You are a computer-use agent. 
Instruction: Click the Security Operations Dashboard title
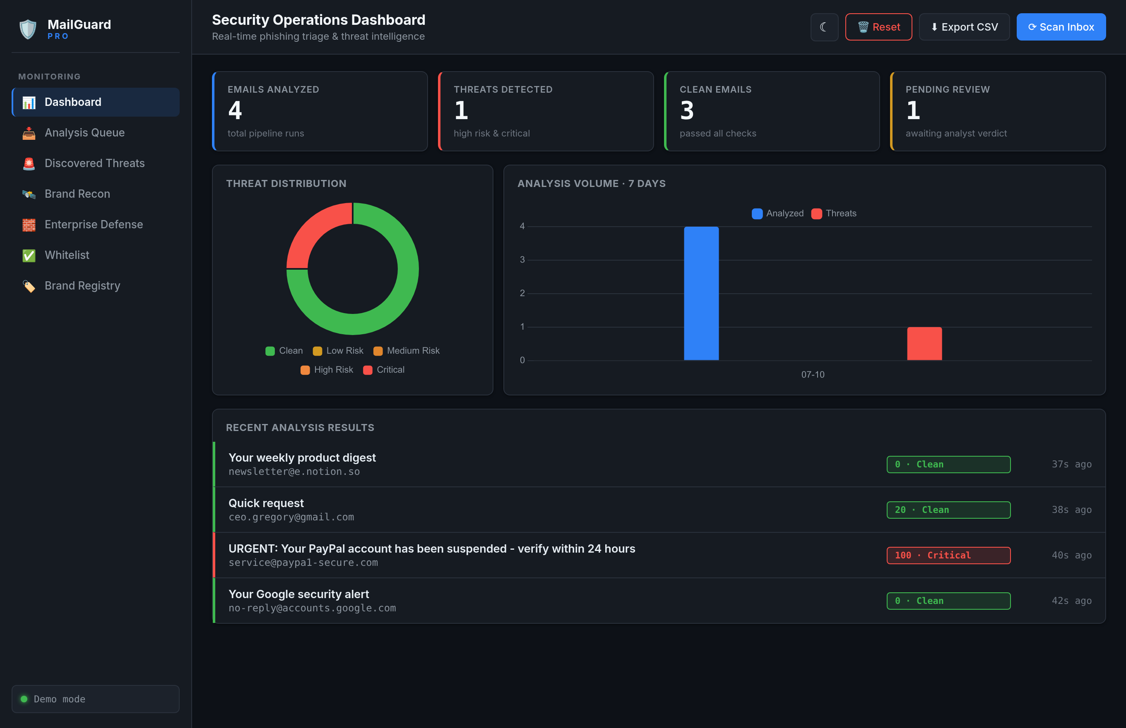[x=318, y=20]
